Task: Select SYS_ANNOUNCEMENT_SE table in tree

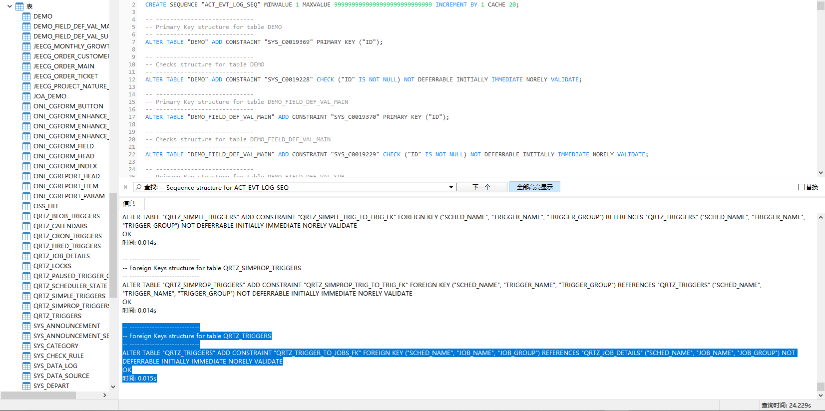Action: 71,336
